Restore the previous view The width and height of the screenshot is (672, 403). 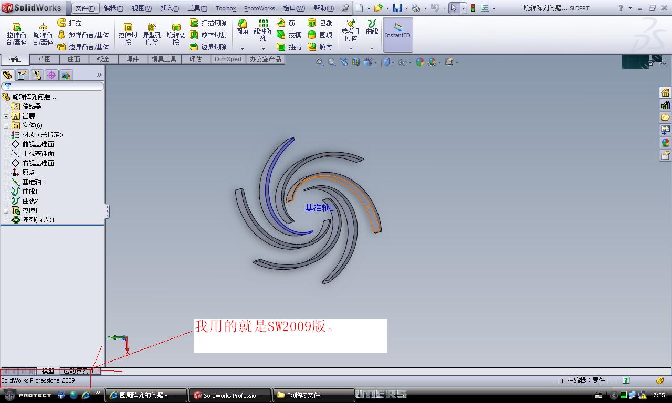tap(344, 62)
